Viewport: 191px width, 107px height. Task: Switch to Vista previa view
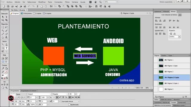(26, 13)
